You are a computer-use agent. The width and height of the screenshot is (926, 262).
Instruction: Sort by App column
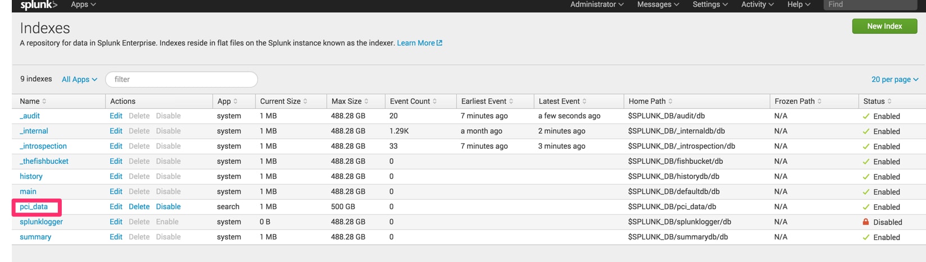click(228, 102)
